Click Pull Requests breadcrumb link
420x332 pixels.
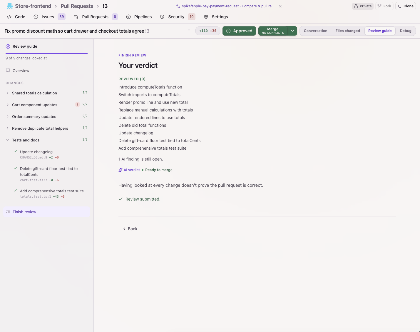(77, 6)
